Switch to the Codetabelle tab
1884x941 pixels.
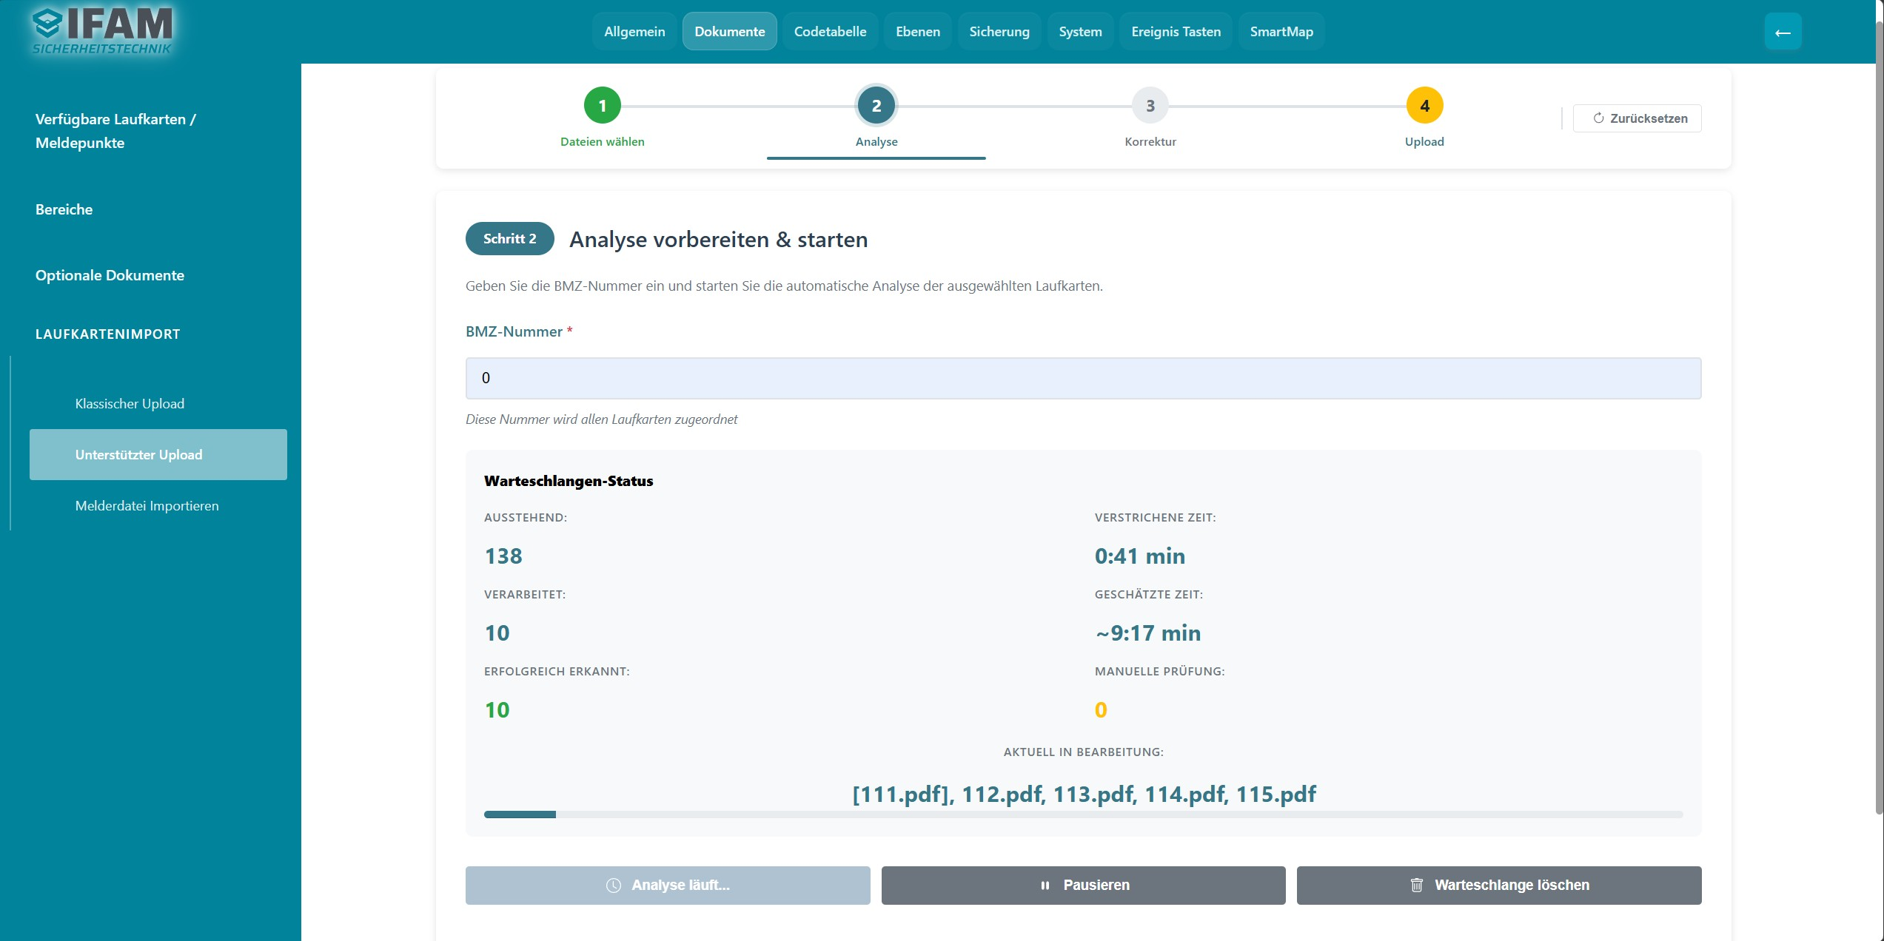(x=830, y=32)
